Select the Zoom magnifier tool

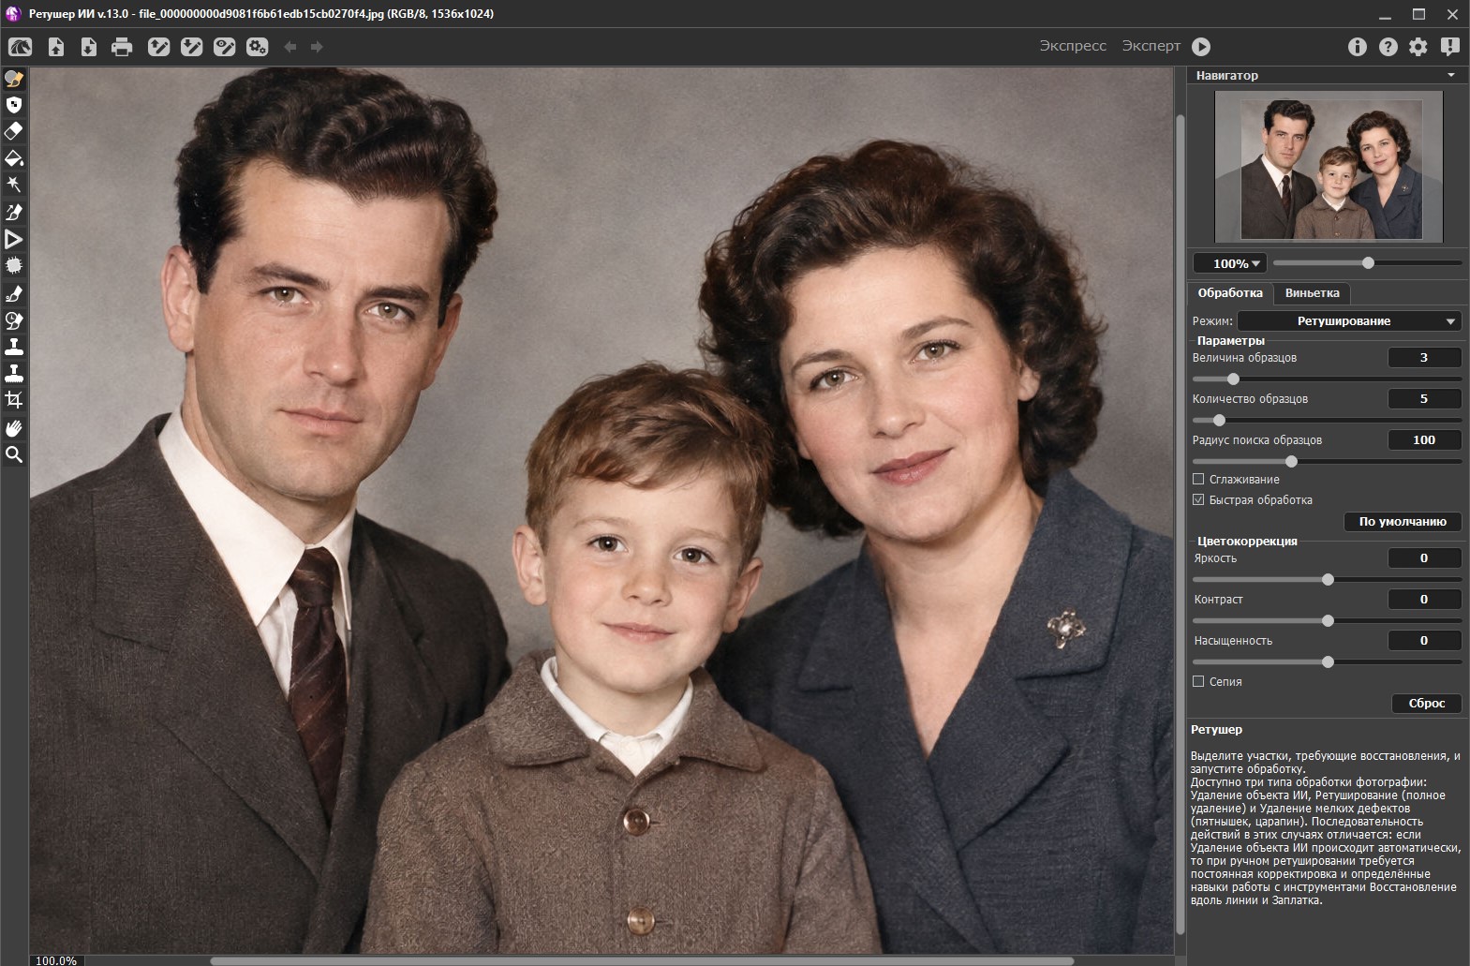(x=14, y=455)
